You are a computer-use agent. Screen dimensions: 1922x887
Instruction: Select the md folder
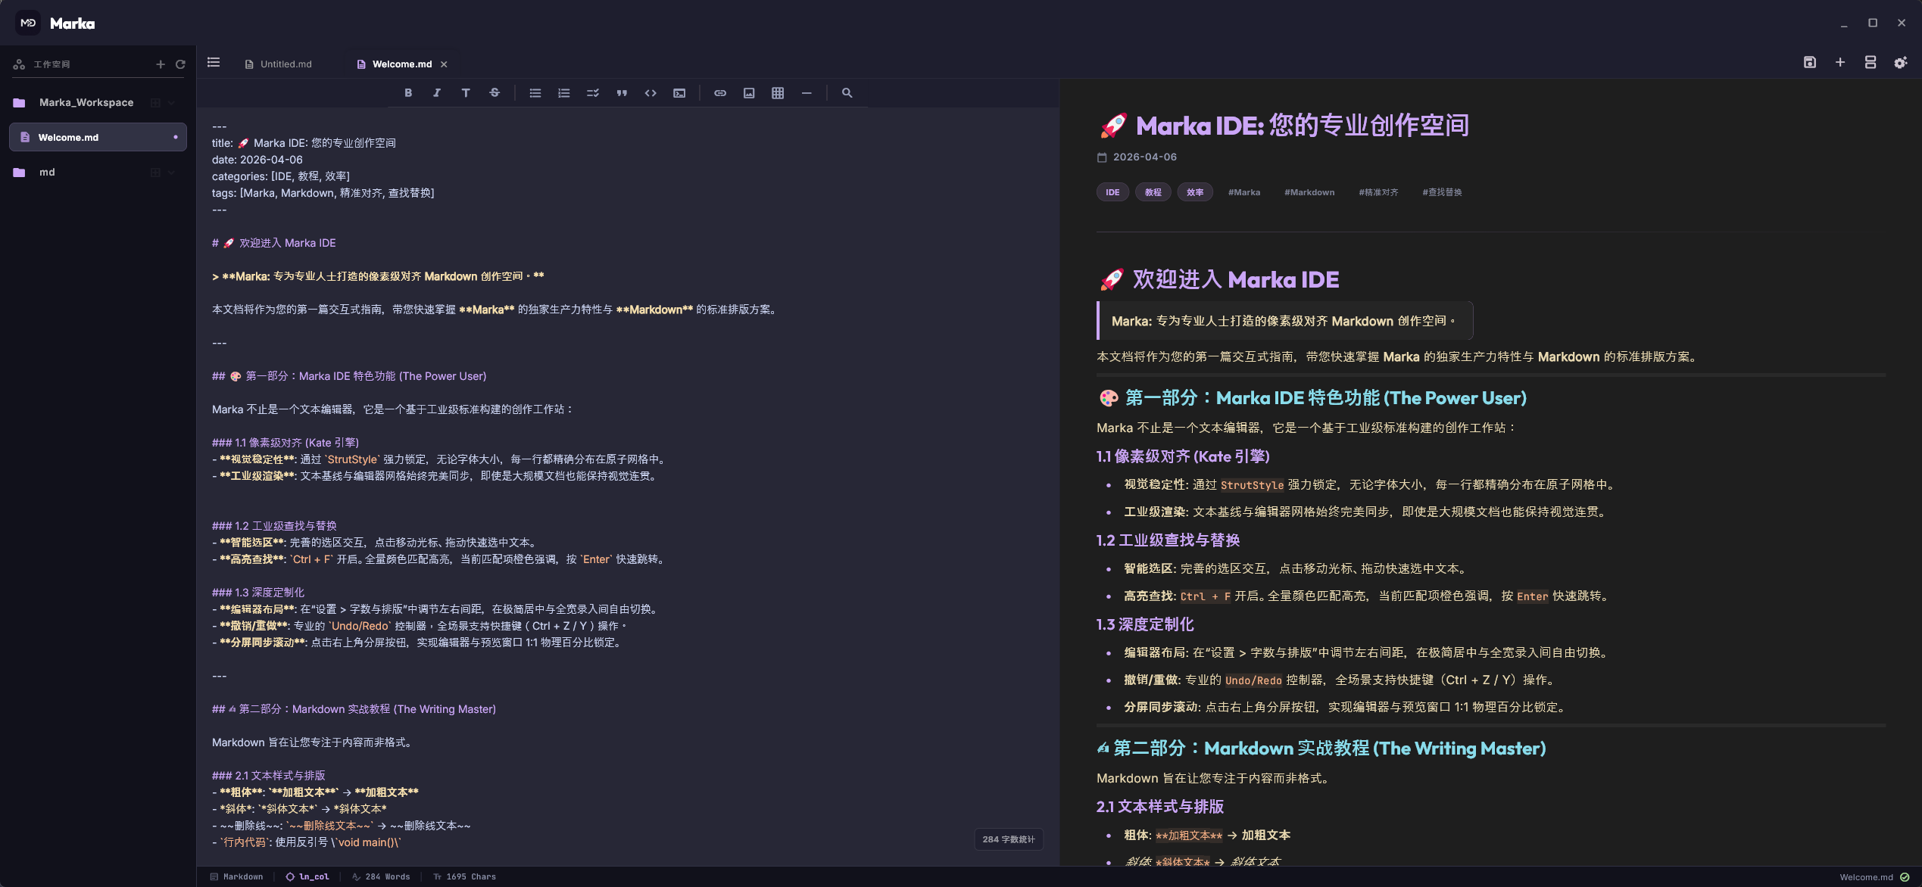point(47,173)
